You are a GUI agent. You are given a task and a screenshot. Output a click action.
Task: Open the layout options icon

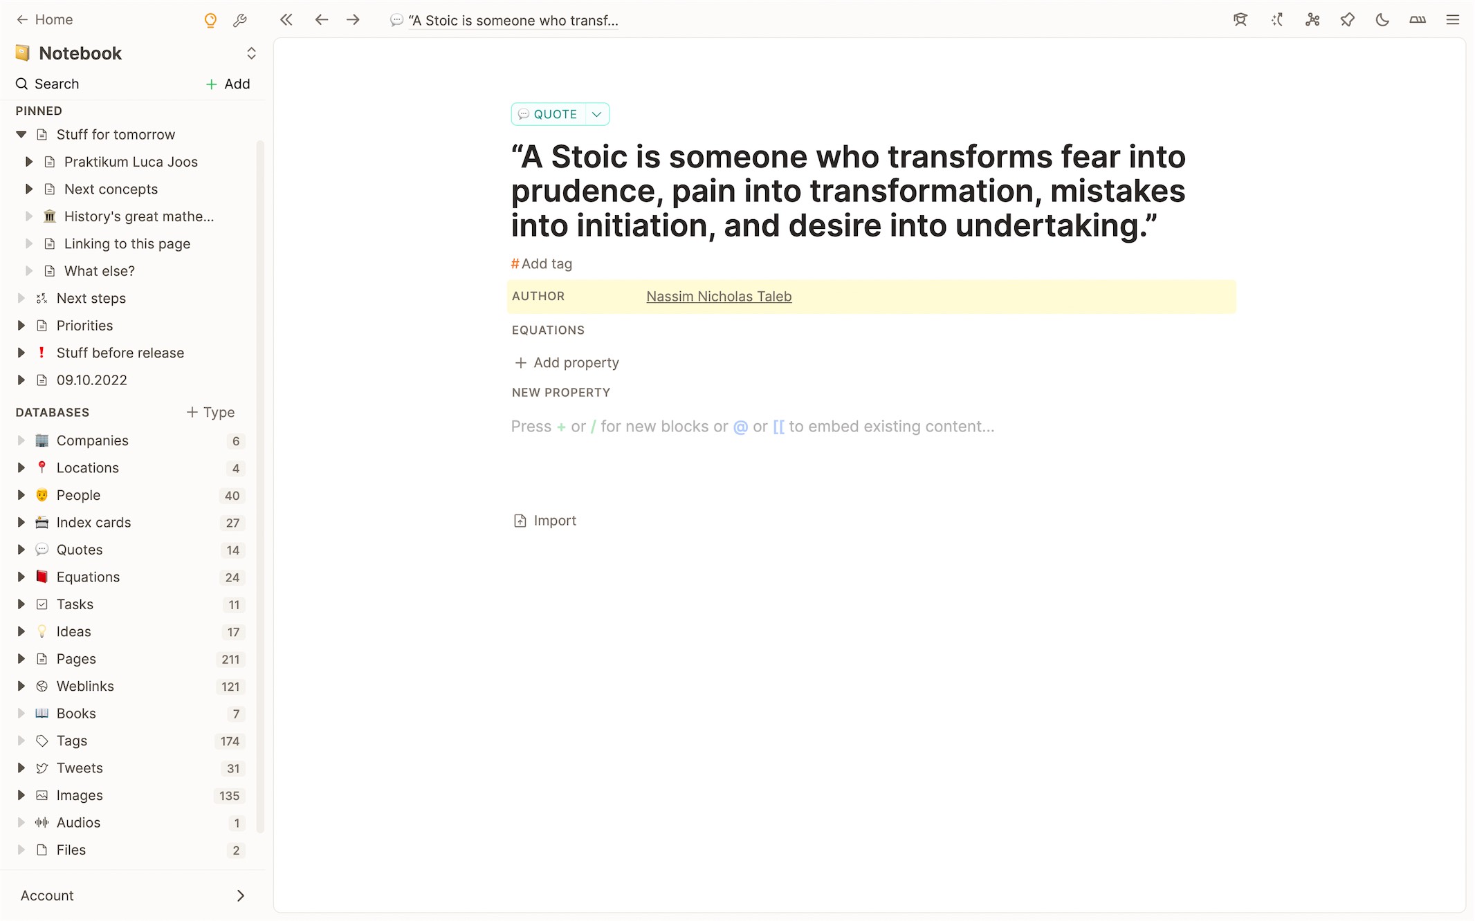(1419, 20)
